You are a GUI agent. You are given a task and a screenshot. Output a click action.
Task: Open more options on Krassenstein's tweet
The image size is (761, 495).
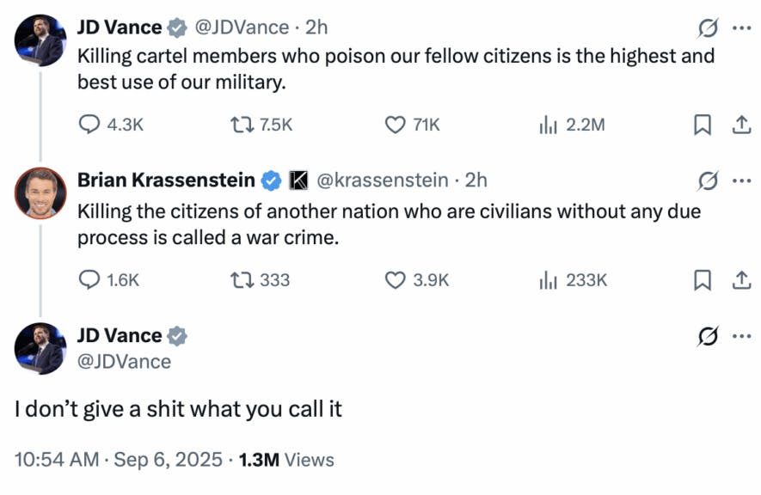(740, 180)
